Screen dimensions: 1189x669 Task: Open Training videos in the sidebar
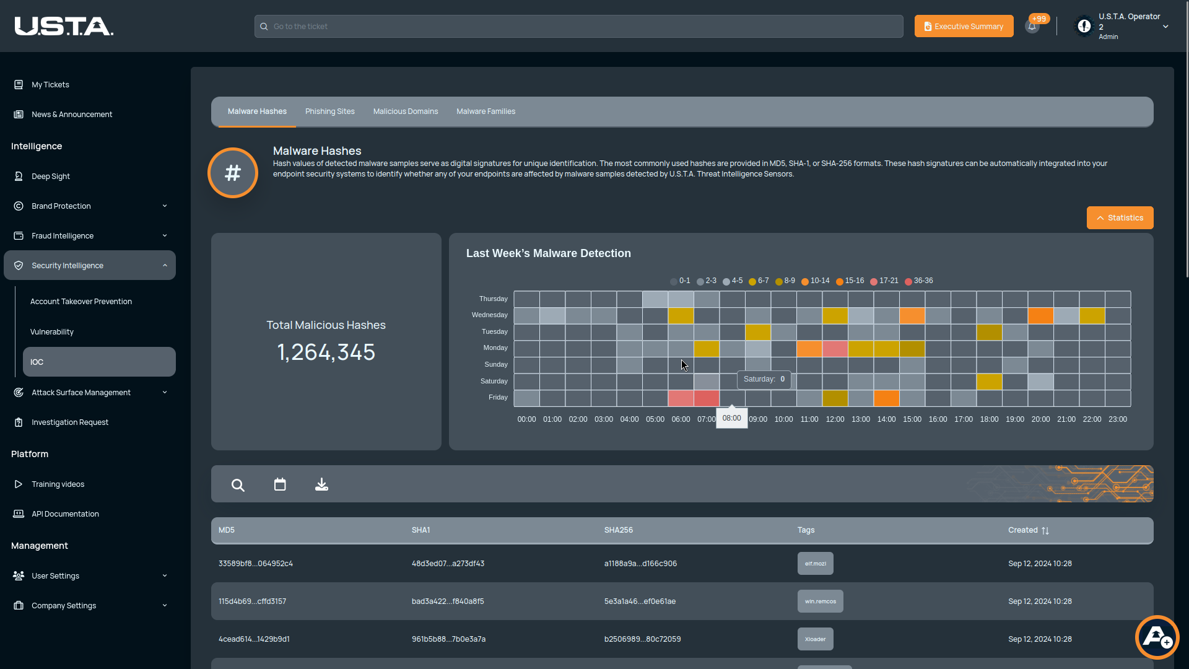(58, 484)
